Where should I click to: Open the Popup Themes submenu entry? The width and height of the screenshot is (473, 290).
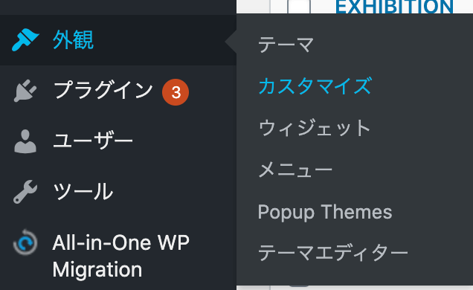[x=325, y=212]
